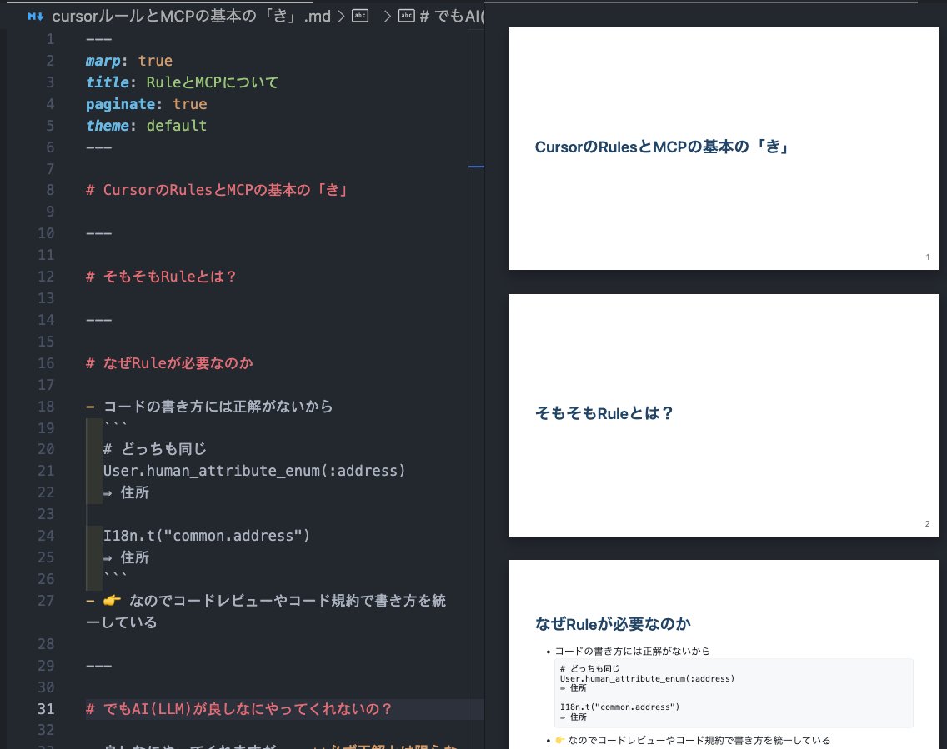
Task: Click the 'theme: default' line
Action: tap(146, 126)
